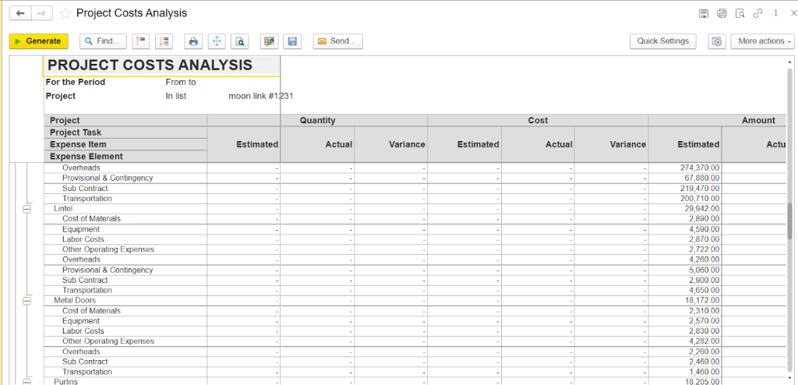Click the PROJECT COSTS ANALYSIS title cell
798x385 pixels.
coord(162,65)
